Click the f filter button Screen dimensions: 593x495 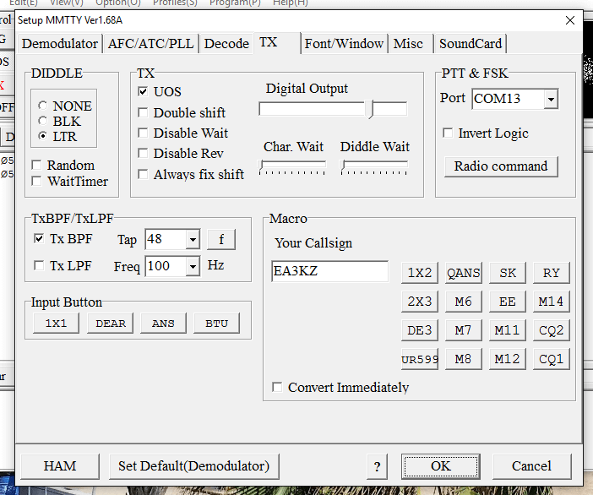221,239
